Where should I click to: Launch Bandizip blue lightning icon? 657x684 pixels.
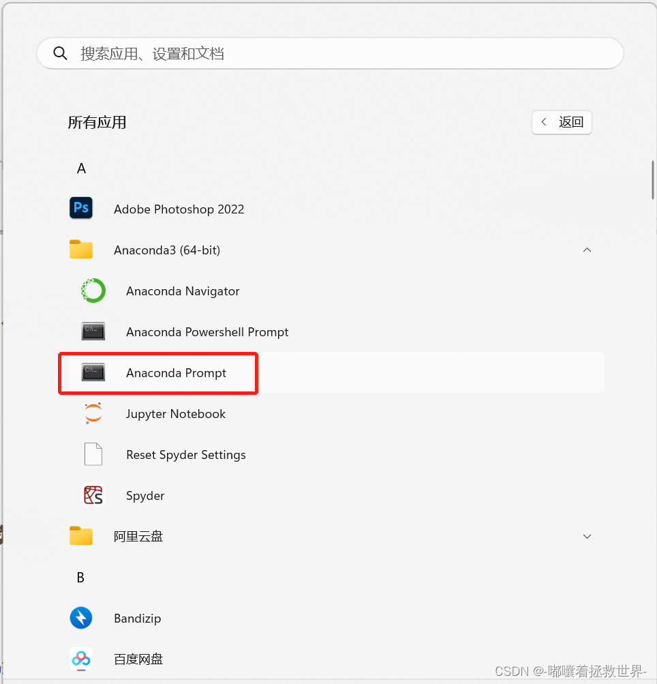tap(81, 618)
